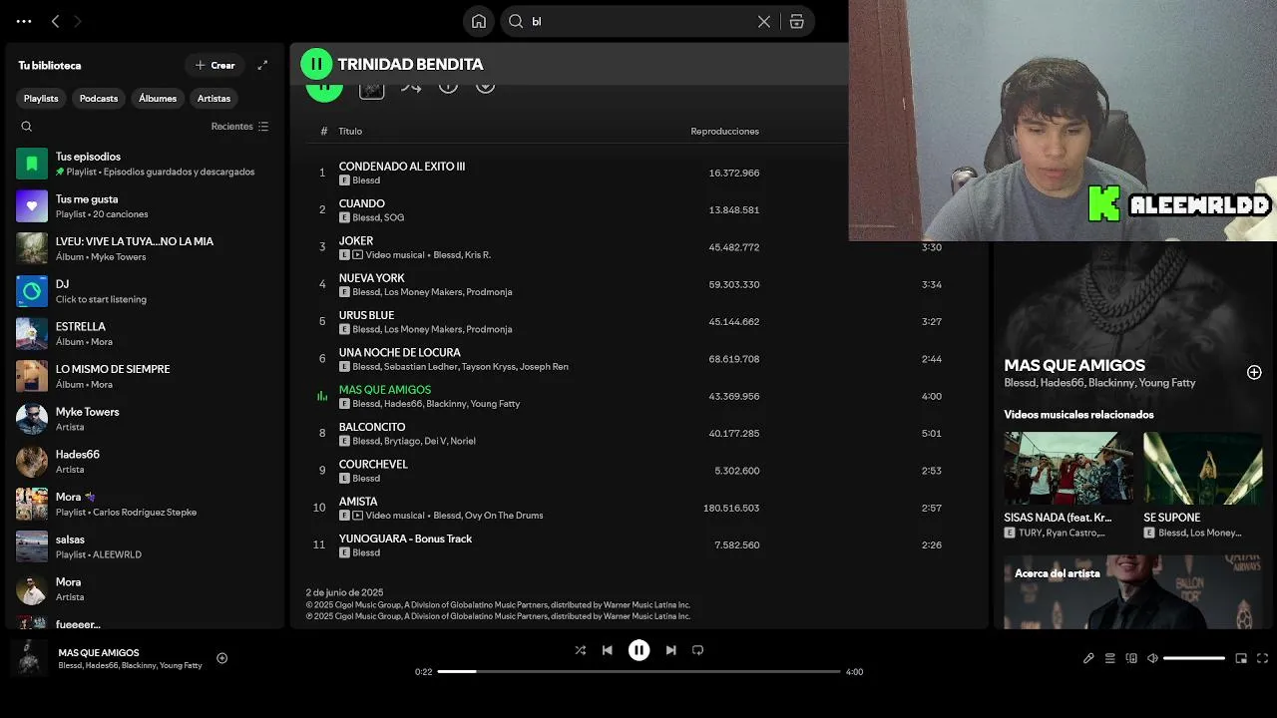Select track CUANDO by Blessd, SOG
Image resolution: width=1277 pixels, height=718 pixels.
tap(361, 203)
